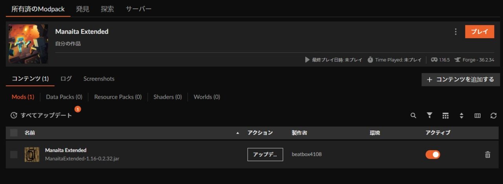Viewport: 503px width, 184px height.
Task: Sort by name using the column arrow
Action: [237, 133]
